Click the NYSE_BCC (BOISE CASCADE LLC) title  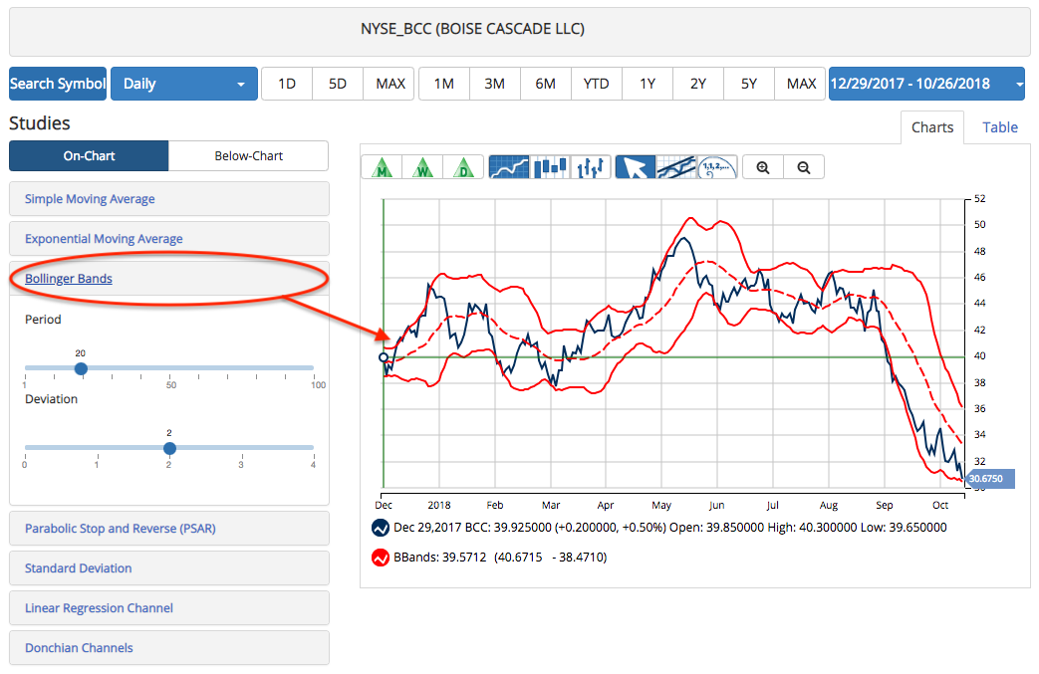pyautogui.click(x=472, y=29)
